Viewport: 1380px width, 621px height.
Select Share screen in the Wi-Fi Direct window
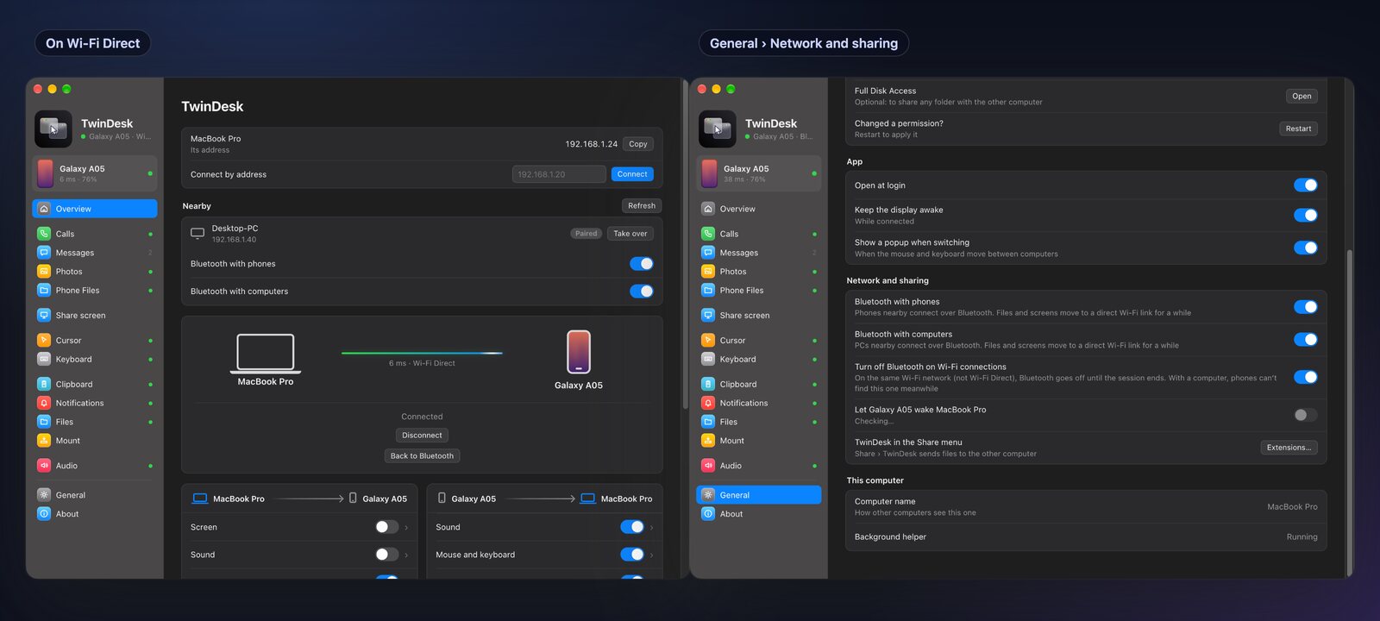pyautogui.click(x=95, y=316)
